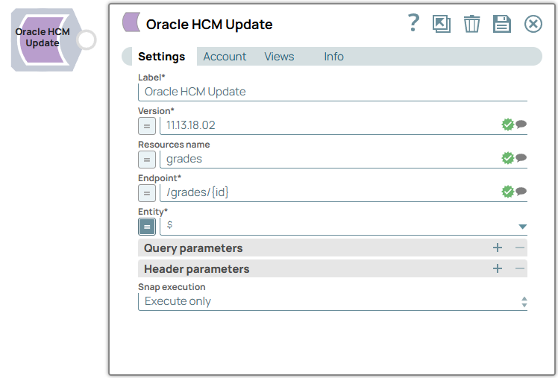Click the green validation check for Version

click(x=507, y=125)
